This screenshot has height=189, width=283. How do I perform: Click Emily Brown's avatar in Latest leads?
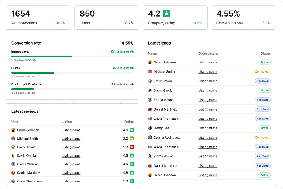(150, 81)
